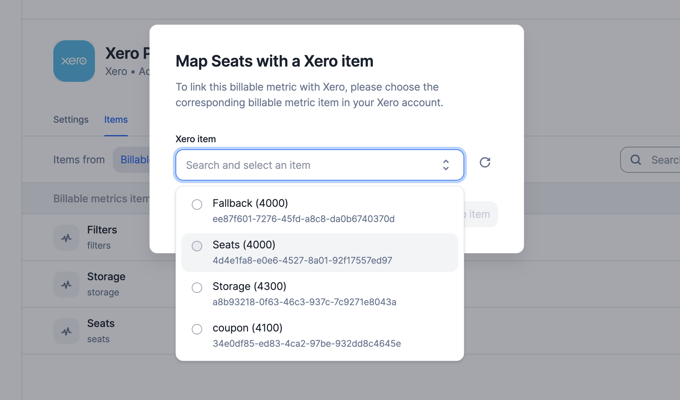This screenshot has height=400, width=680.
Task: Switch to the Items tab
Action: (116, 119)
